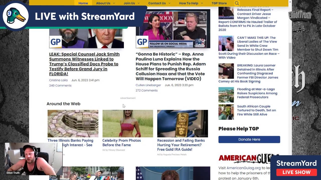Click Celebrity Prom Photos Before the Fame text
Viewport: 321px width, 180px height.
click(x=122, y=142)
